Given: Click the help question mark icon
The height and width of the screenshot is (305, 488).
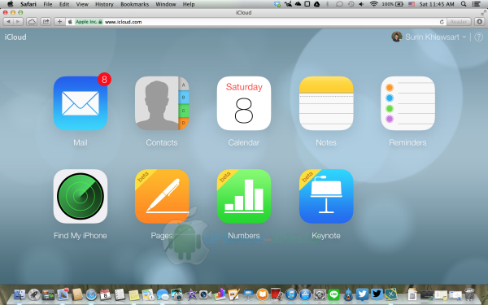Looking at the screenshot, I should (x=479, y=37).
